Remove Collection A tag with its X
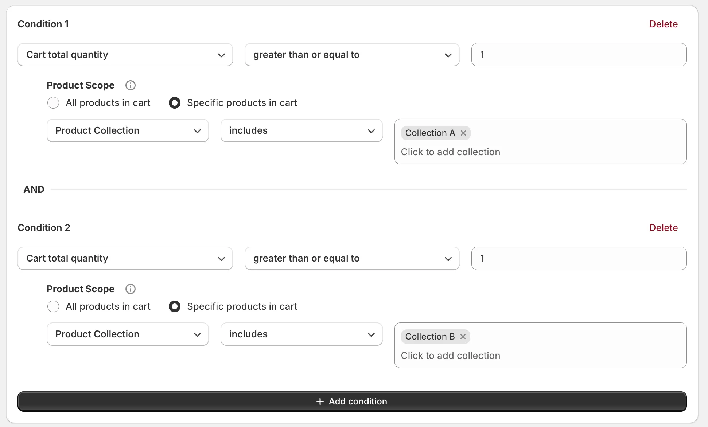Screen dimensions: 708x427 click(463, 133)
